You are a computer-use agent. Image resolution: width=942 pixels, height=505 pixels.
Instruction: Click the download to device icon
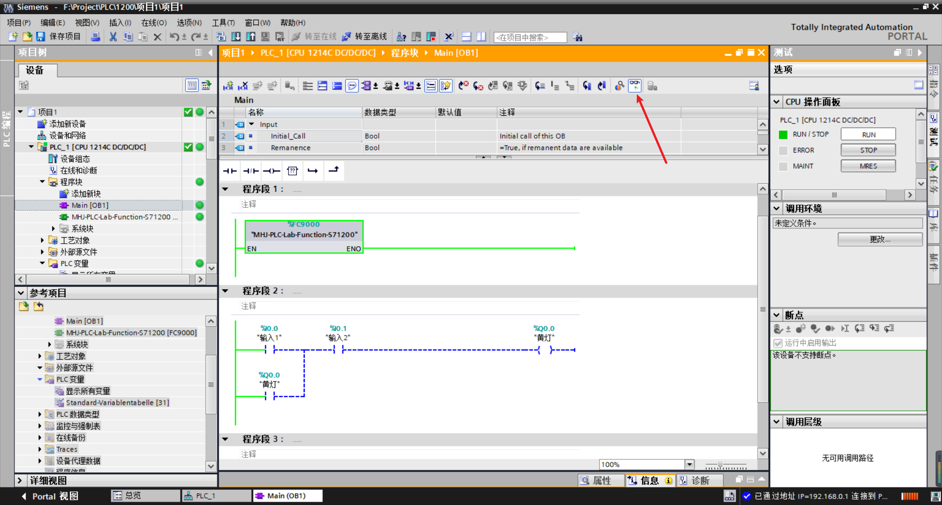(x=236, y=37)
